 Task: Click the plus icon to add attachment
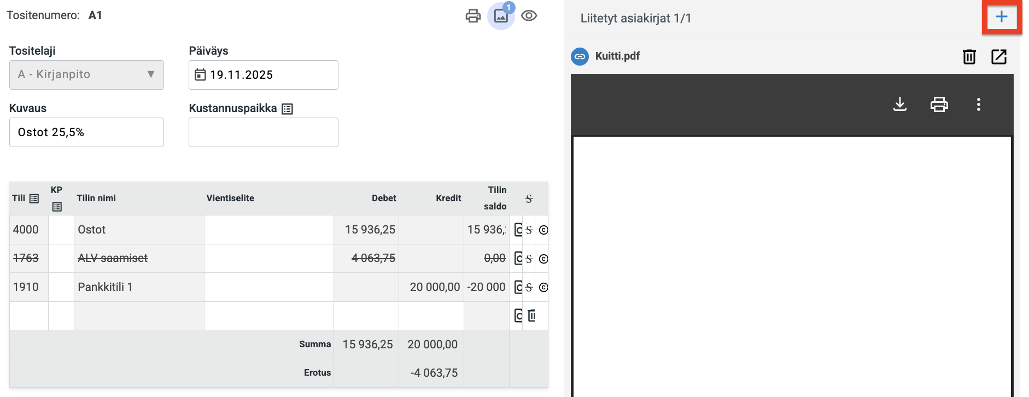(x=1001, y=17)
